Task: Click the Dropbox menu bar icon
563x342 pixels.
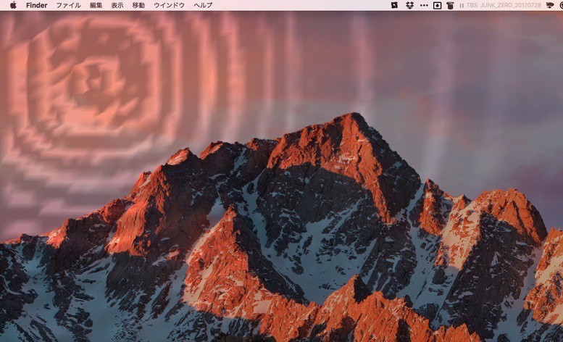Action: [x=409, y=5]
